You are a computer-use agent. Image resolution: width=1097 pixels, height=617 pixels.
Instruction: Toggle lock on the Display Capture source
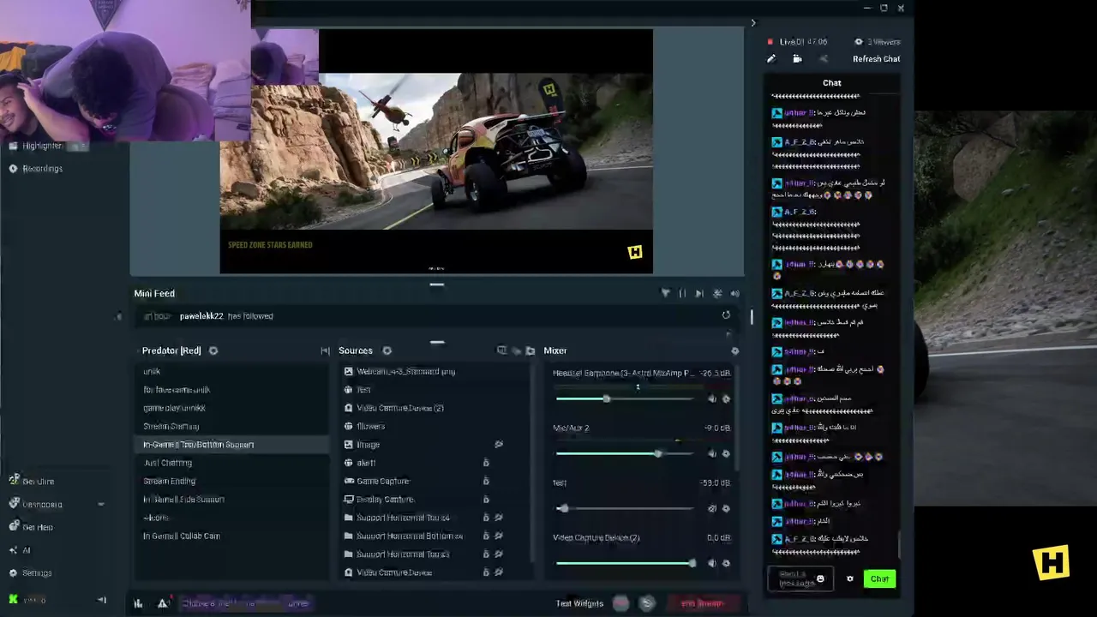pyautogui.click(x=486, y=499)
